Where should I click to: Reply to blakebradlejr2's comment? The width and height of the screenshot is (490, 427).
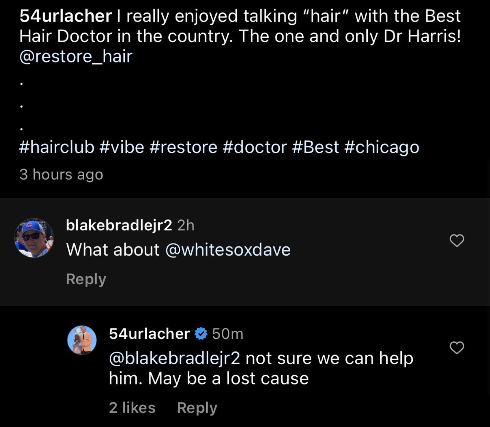click(x=86, y=279)
